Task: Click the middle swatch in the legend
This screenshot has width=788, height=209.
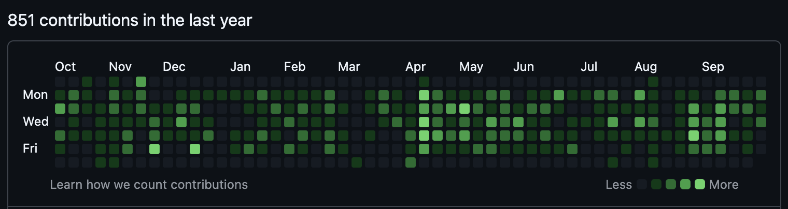Action: pos(671,184)
